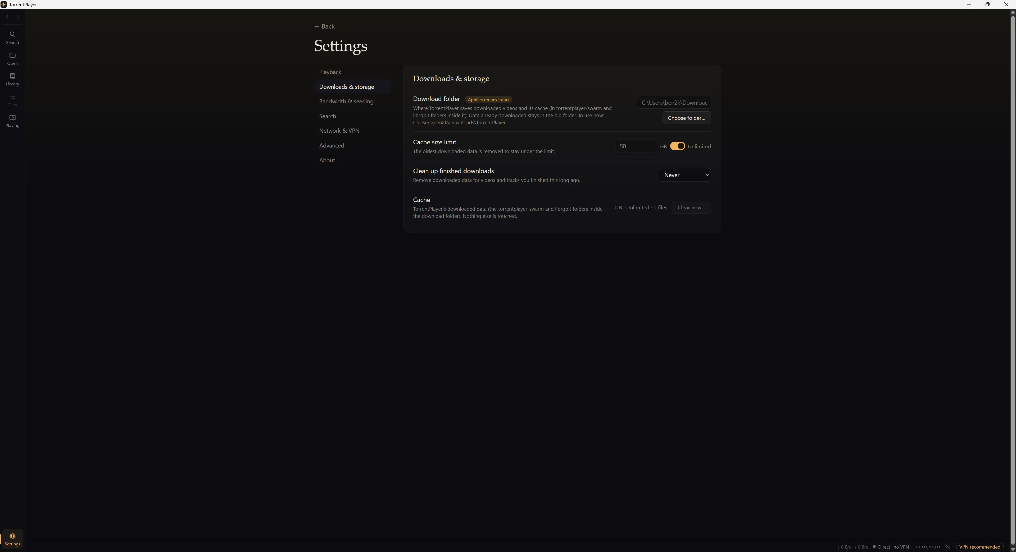
Task: Restore down the TorrentPlayer window
Action: [987, 4]
